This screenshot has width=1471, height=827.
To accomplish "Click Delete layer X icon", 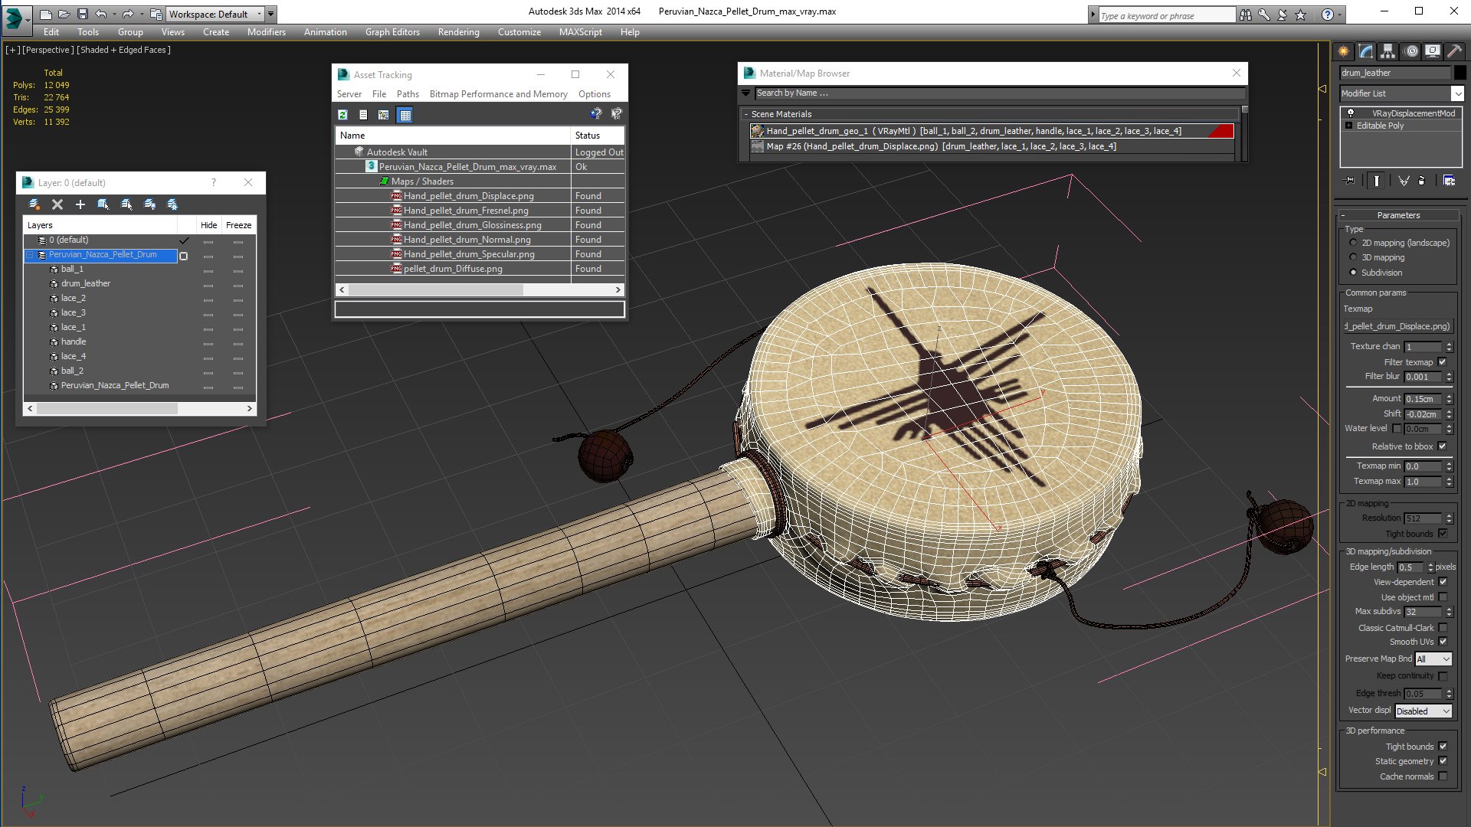I will 57,204.
